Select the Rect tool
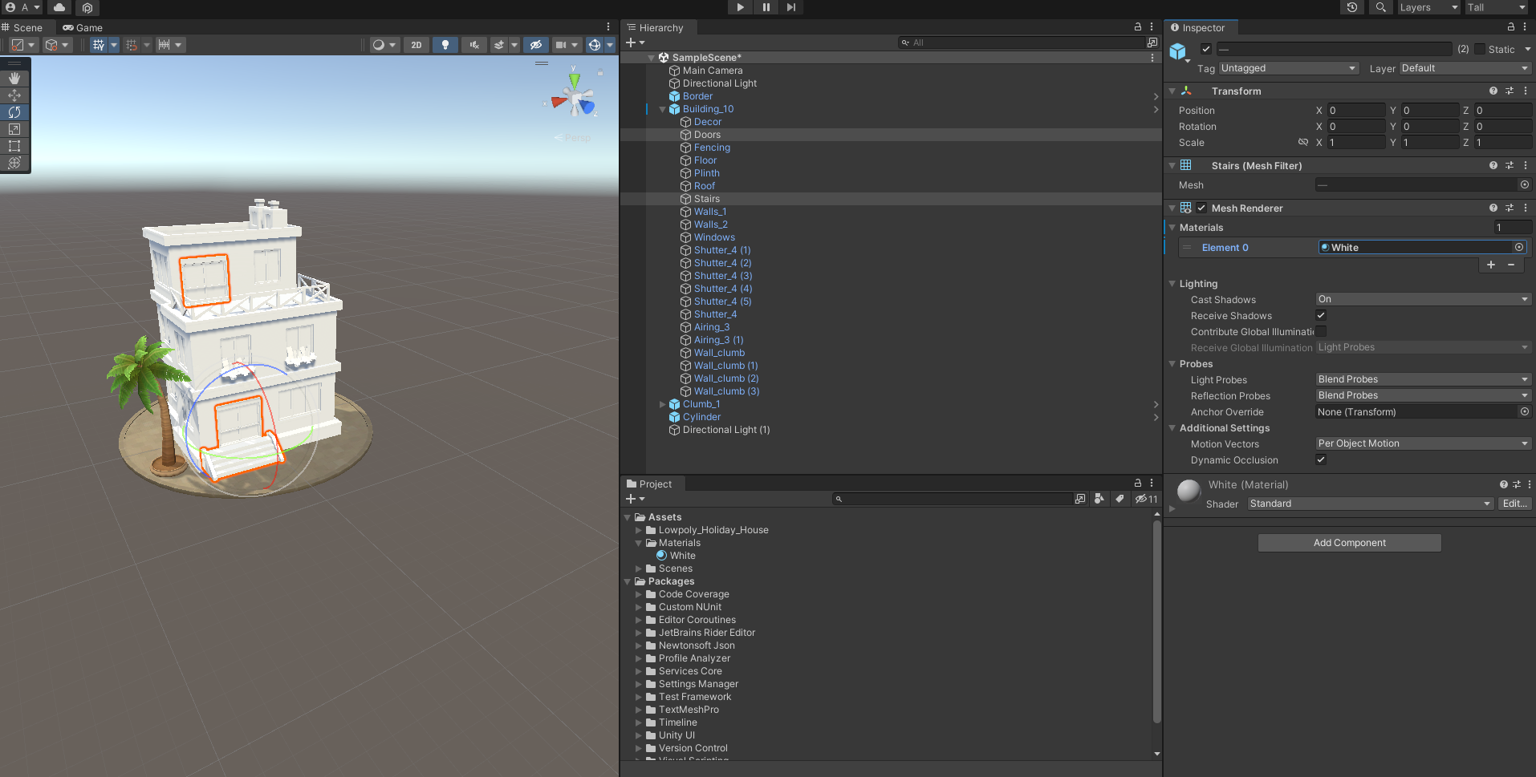Image resolution: width=1536 pixels, height=777 pixels. (x=14, y=146)
